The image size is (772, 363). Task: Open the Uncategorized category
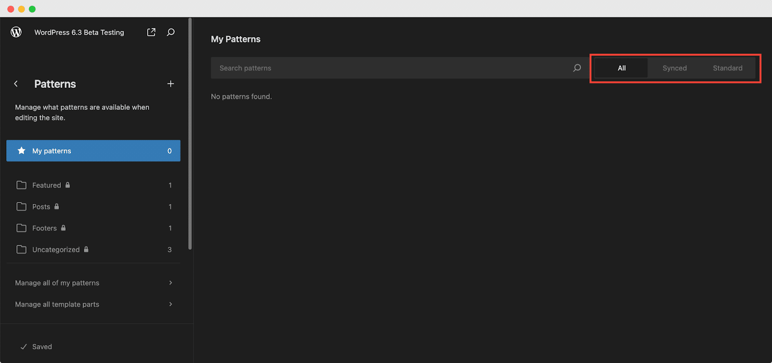pyautogui.click(x=93, y=249)
